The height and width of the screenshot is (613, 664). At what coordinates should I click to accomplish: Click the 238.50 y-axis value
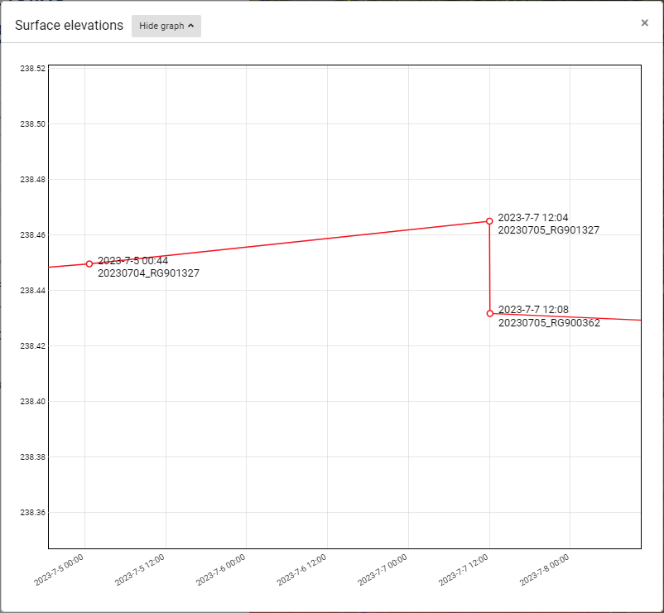coord(32,124)
